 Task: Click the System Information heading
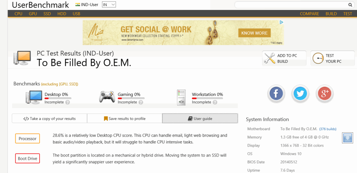click(x=267, y=119)
